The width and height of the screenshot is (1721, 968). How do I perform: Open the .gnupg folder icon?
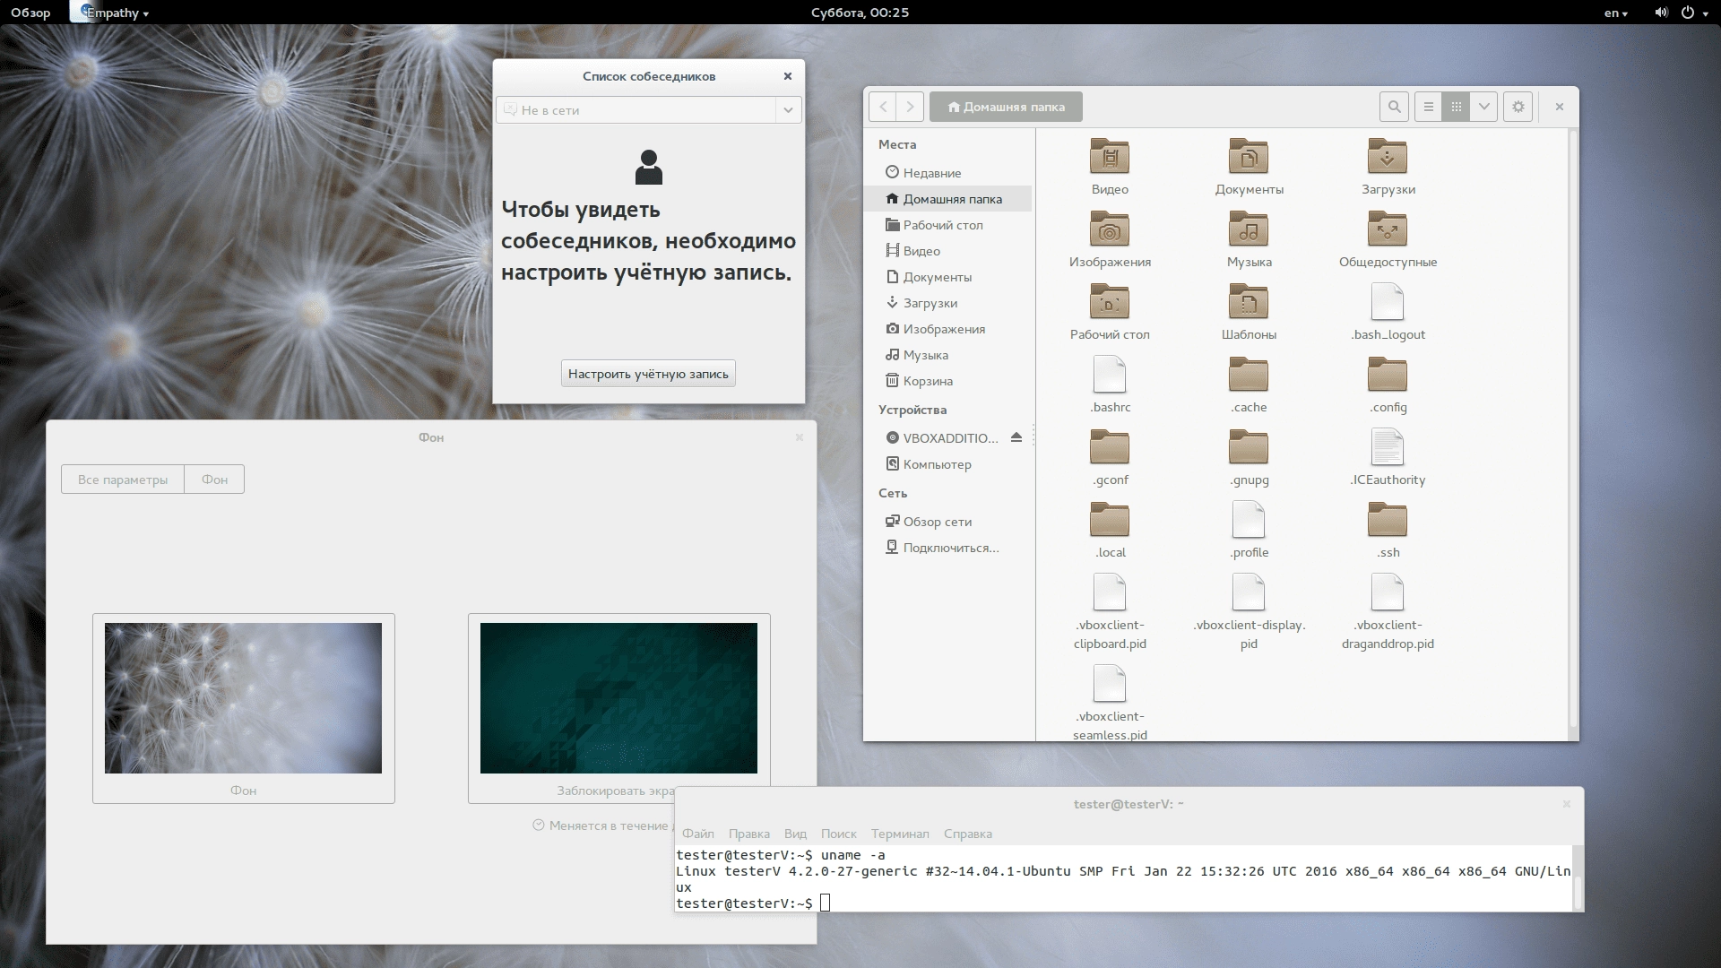click(1249, 447)
